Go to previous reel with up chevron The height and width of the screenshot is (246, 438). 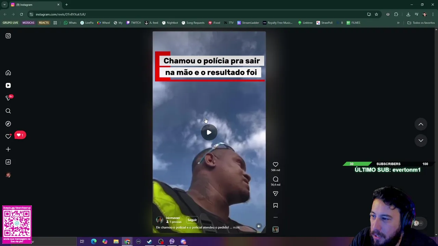click(x=421, y=124)
